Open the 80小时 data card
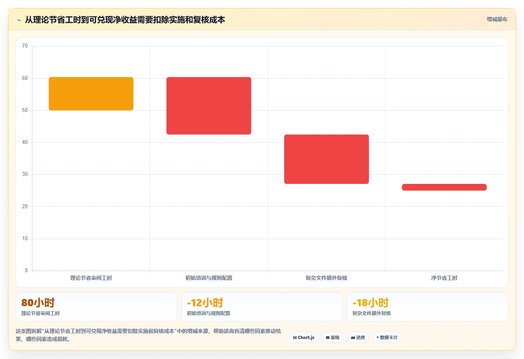Viewport: 524px width, 359px height. click(x=96, y=307)
